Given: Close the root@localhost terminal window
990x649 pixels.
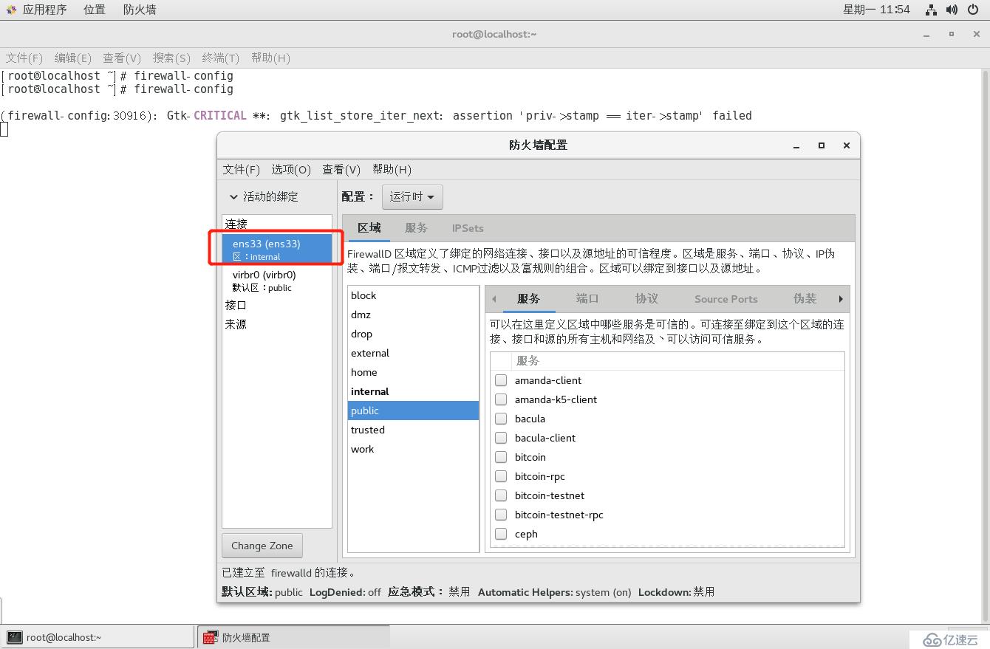Looking at the screenshot, I should tap(977, 34).
